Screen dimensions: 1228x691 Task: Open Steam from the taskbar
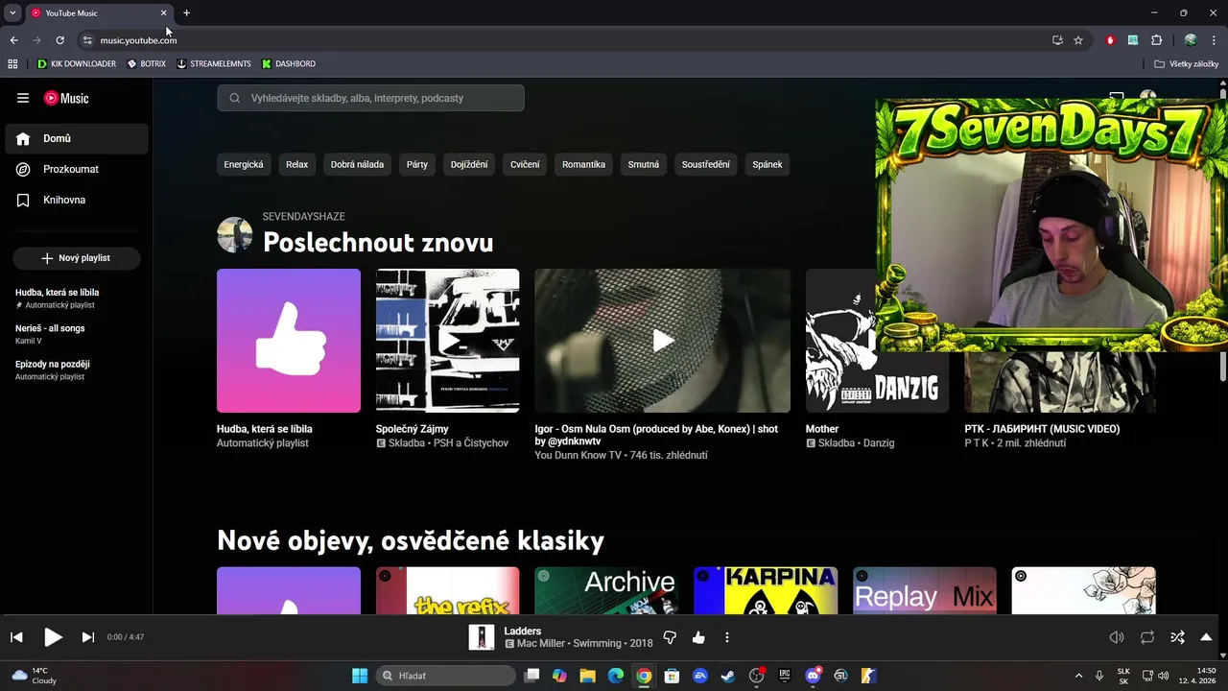[728, 676]
